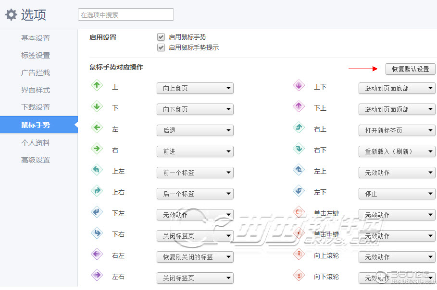
Task: Open the 无效动作 dropdown for 向上滚轮
Action: (x=397, y=257)
